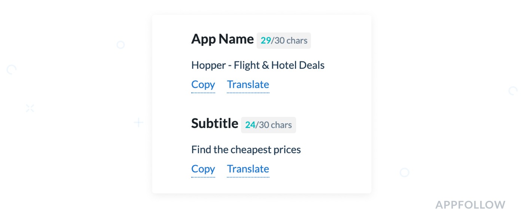Translate the Hopper app name
The image size is (524, 218).
pos(248,85)
